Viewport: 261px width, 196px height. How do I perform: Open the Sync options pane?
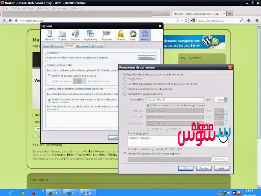click(x=133, y=36)
